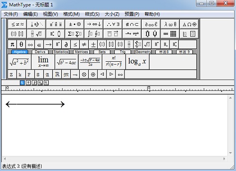
Task: Open the 格式(M) menu
Action: coord(71,14)
